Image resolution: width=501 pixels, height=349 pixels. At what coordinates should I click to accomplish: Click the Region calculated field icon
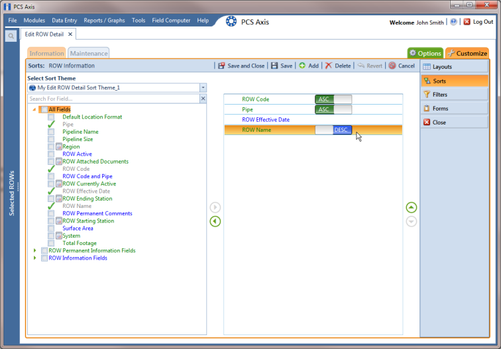click(x=59, y=146)
